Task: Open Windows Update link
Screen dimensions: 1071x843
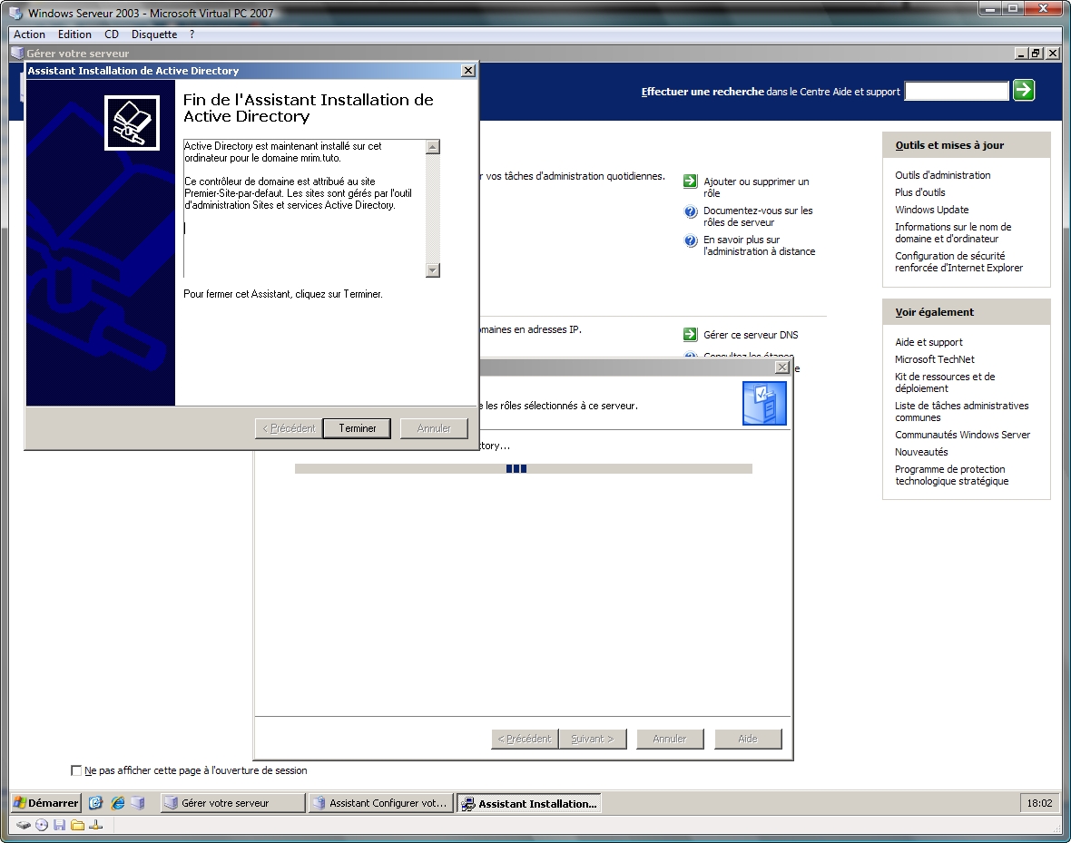Action: click(x=931, y=210)
